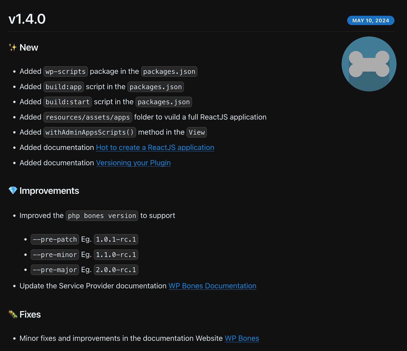Image resolution: width=407 pixels, height=351 pixels.
Task: Select the build:app code chip
Action: tap(63, 87)
